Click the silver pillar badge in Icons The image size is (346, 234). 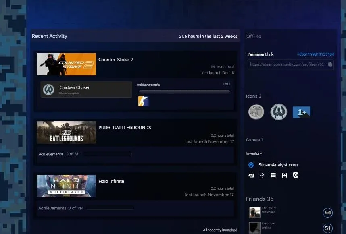point(256,112)
